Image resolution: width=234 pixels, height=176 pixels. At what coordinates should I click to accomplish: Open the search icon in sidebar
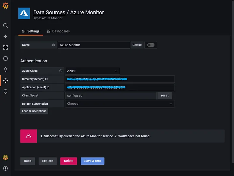(6, 26)
